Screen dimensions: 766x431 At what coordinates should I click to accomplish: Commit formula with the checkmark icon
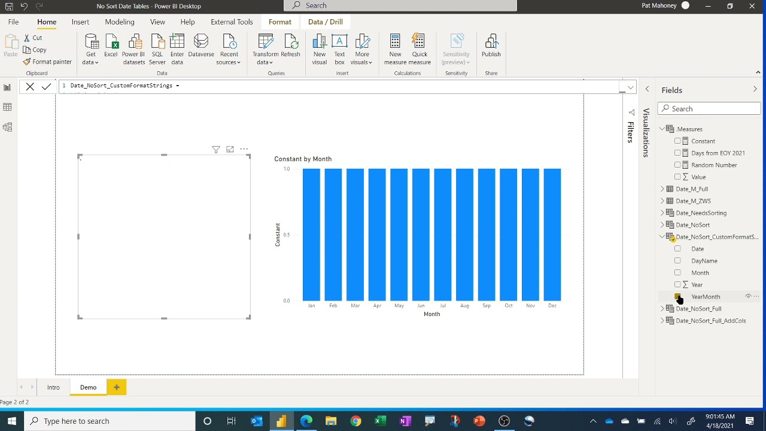click(x=46, y=87)
